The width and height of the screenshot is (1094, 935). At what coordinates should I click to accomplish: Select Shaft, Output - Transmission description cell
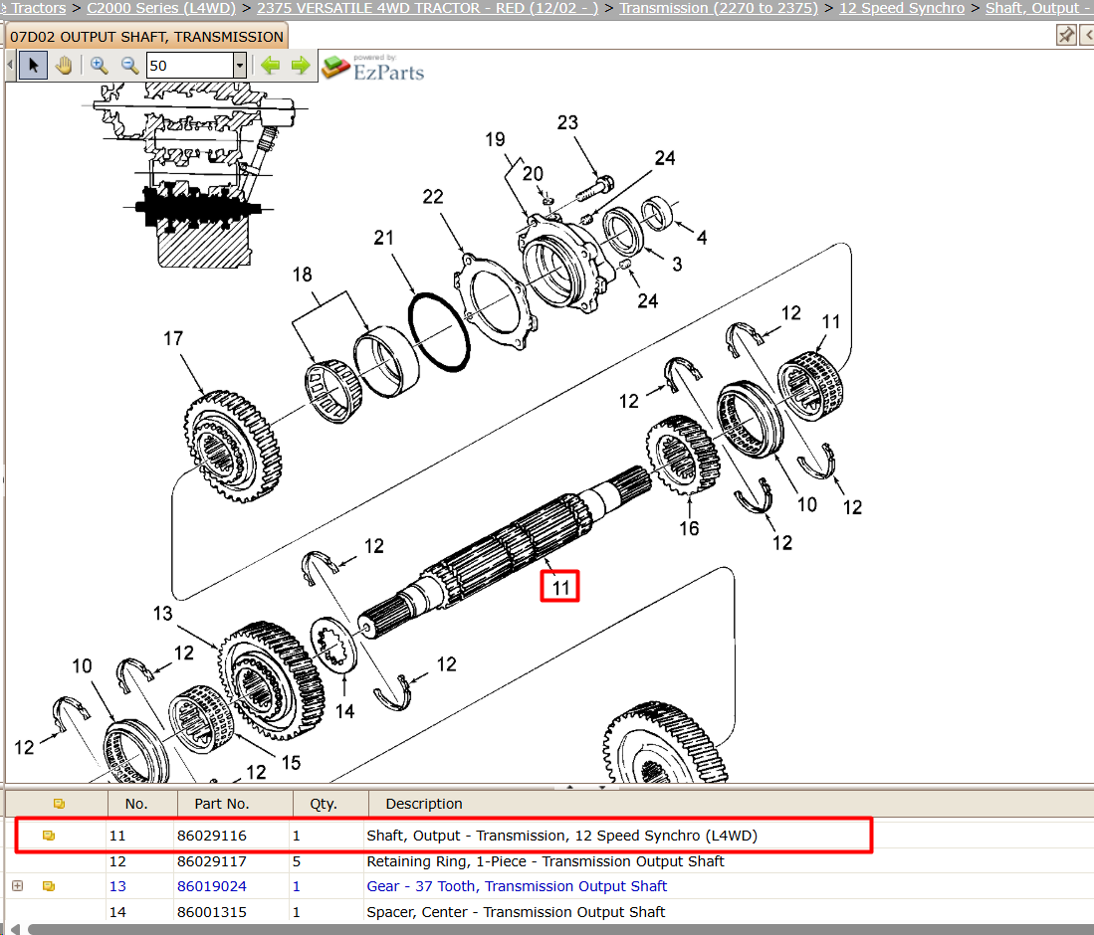(561, 836)
